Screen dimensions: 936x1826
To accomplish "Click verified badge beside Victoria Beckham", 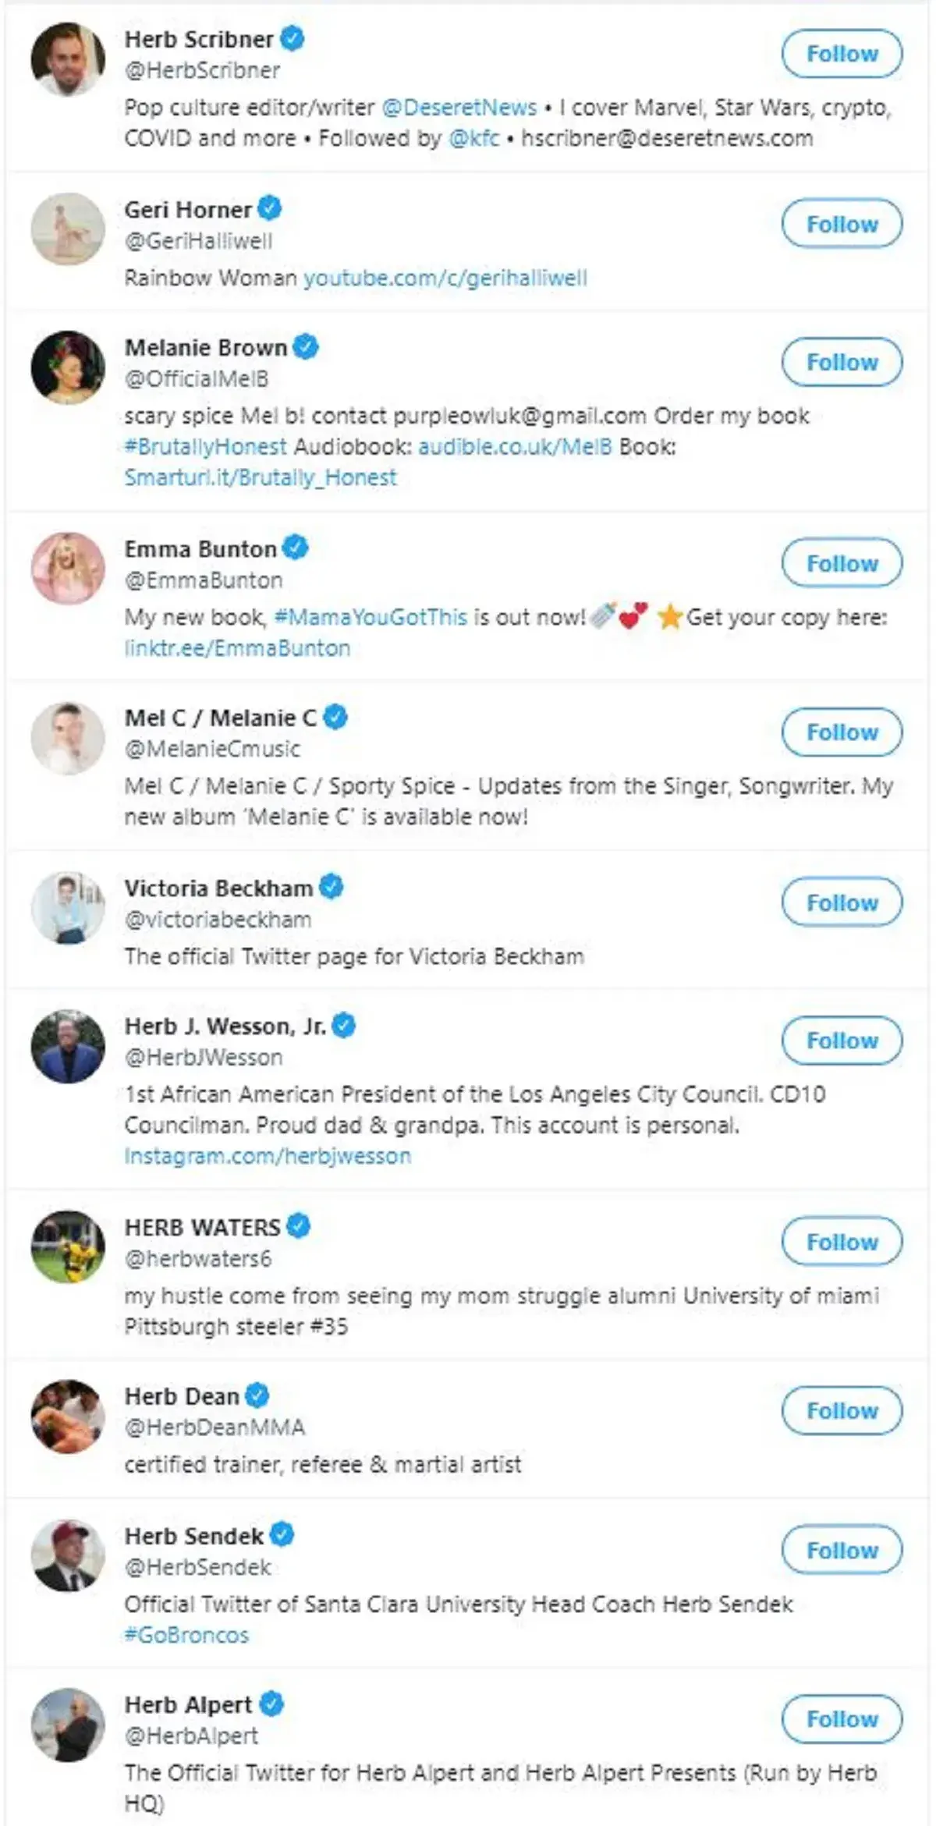I will [x=331, y=887].
